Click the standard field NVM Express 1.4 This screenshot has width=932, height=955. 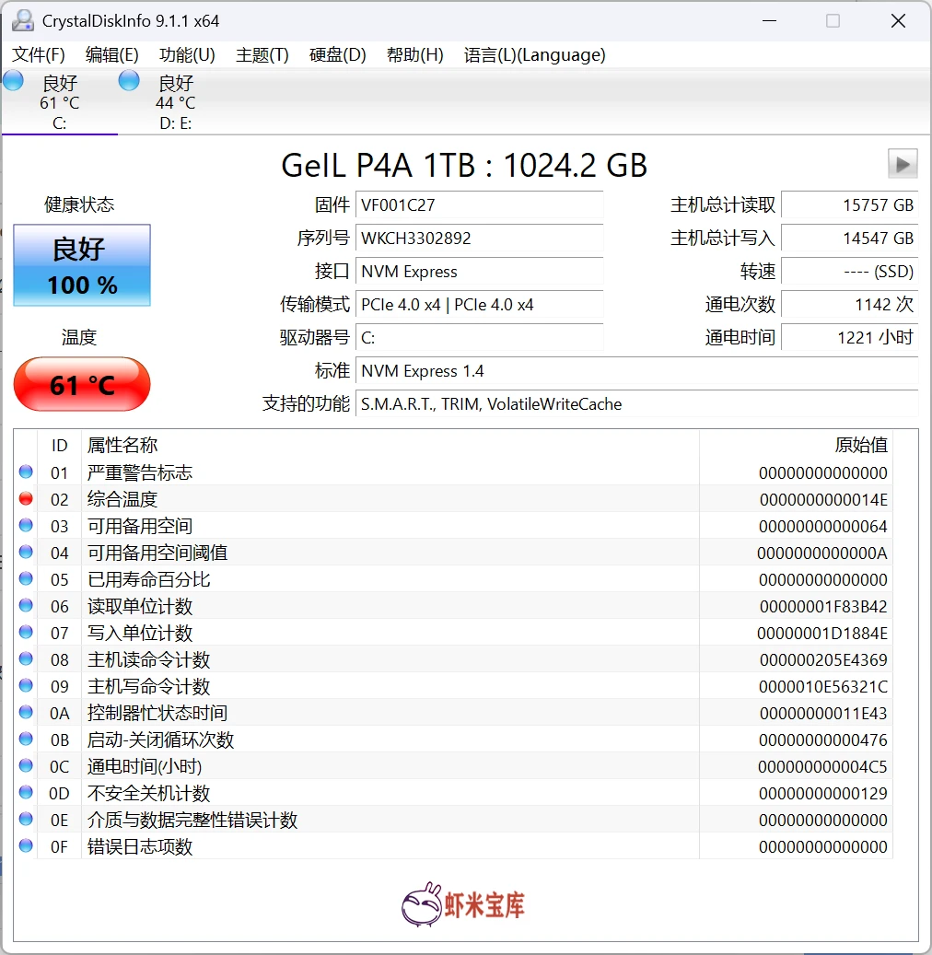click(636, 370)
